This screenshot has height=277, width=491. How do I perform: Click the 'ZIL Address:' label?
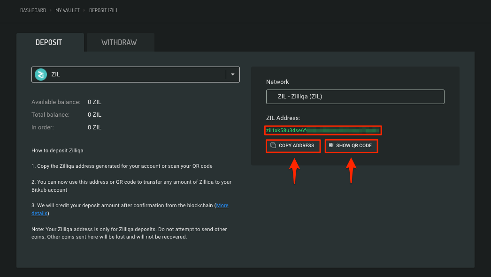(x=283, y=118)
